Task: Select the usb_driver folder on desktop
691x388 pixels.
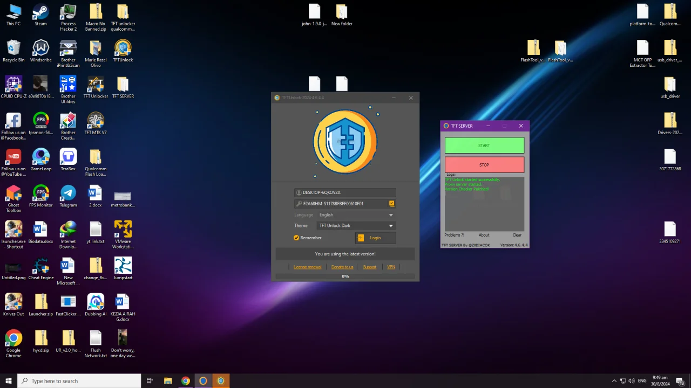Action: [x=670, y=87]
